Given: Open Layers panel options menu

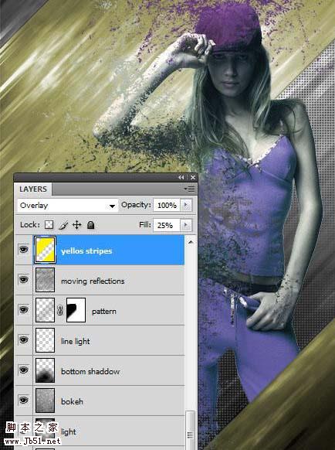Looking at the screenshot, I should (189, 189).
